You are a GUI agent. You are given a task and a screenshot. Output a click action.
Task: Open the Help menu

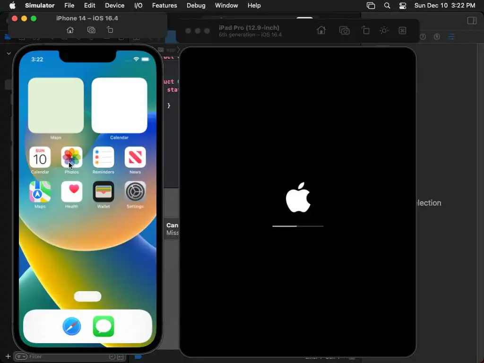point(254,5)
